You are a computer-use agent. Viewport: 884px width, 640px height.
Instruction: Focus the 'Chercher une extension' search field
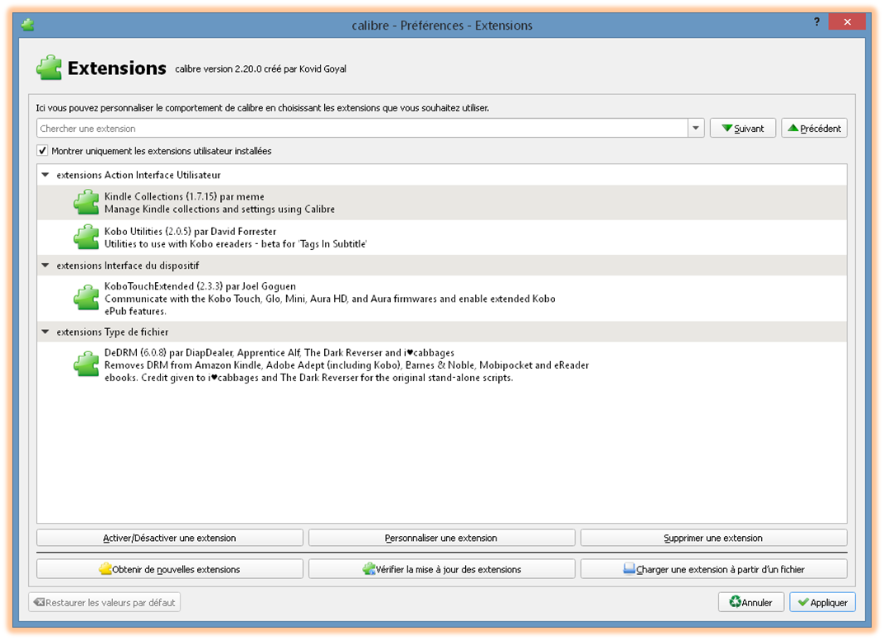point(362,128)
